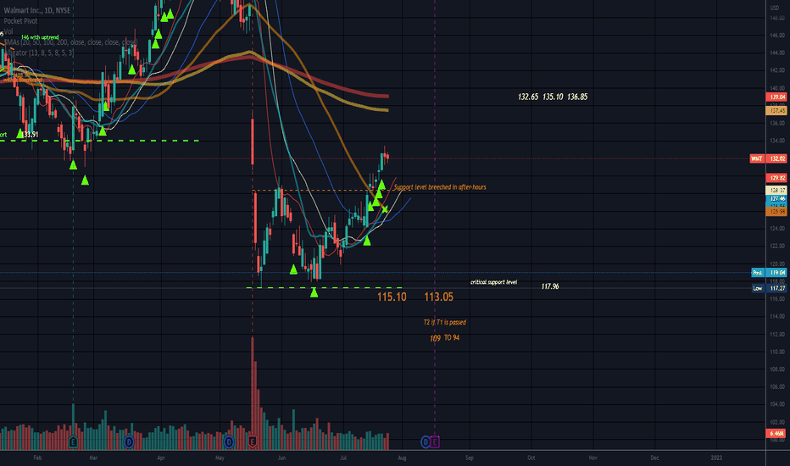
Task: Click the Oct label on the time axis
Action: click(531, 458)
